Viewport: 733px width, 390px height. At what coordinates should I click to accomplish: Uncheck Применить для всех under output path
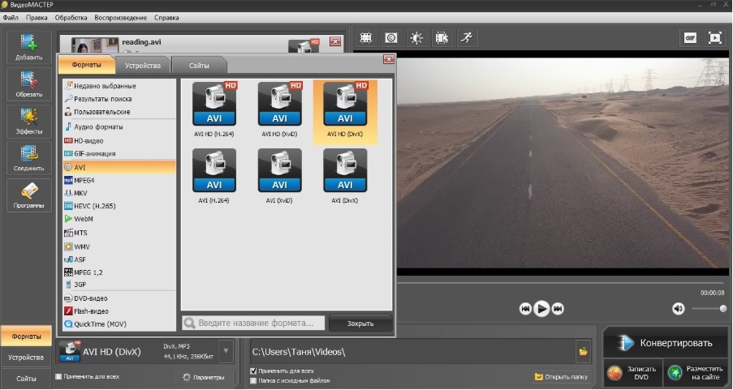[x=254, y=371]
